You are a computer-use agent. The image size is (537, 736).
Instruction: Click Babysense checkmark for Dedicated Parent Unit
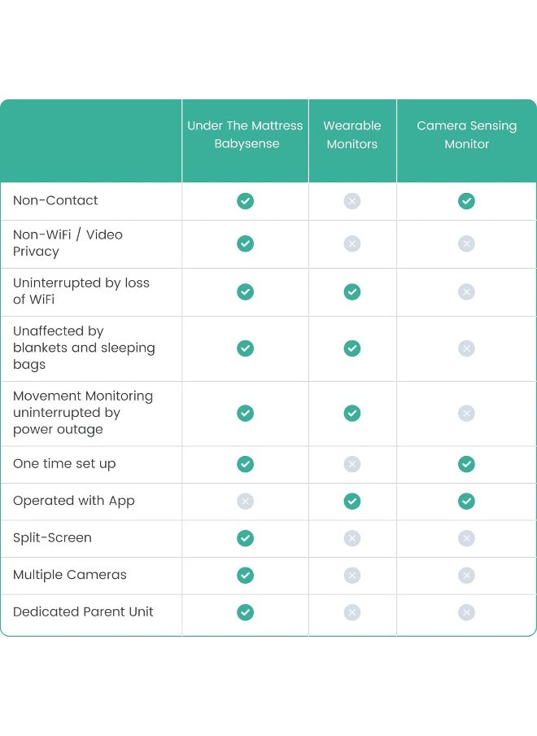pos(245,612)
